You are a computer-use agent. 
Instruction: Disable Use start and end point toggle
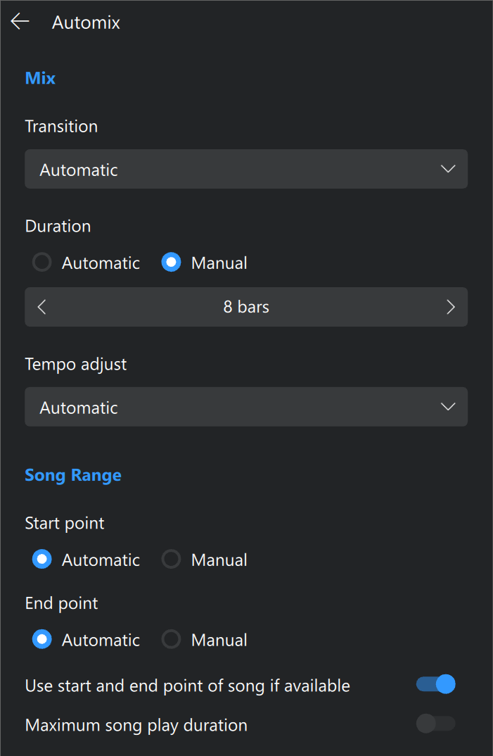[435, 684]
